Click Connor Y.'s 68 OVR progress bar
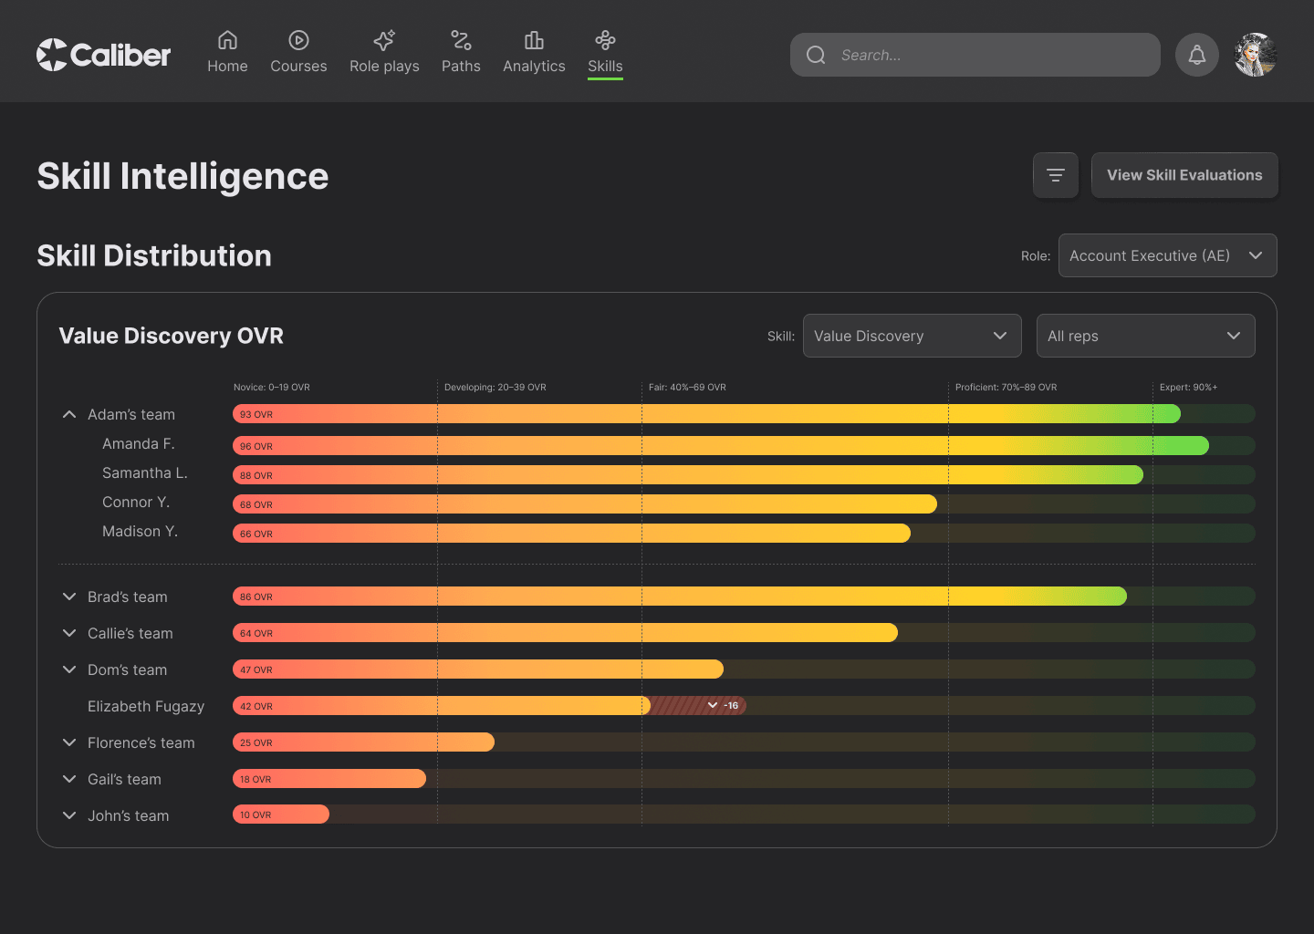The image size is (1314, 934). click(x=585, y=504)
